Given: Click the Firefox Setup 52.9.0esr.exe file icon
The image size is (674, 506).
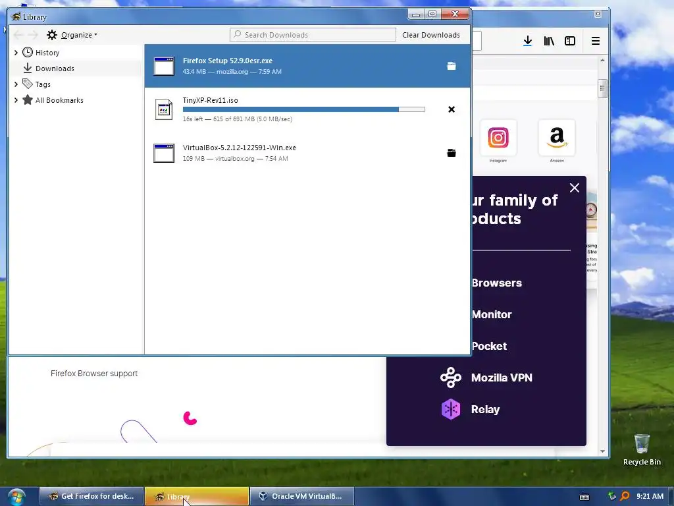Looking at the screenshot, I should pos(164,66).
